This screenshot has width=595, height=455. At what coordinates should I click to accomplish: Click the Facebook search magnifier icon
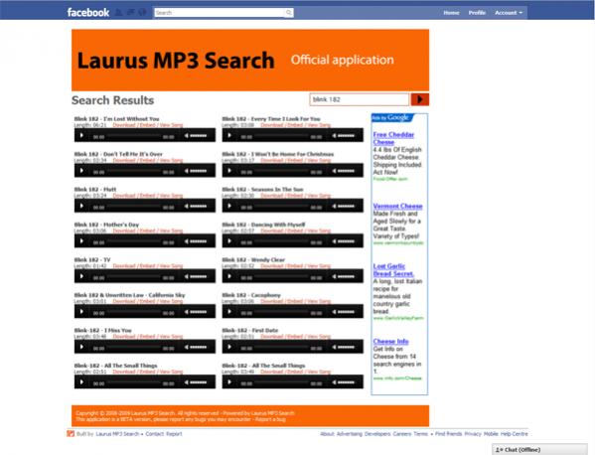point(289,13)
